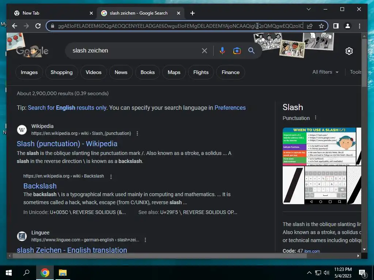Image resolution: width=374 pixels, height=280 pixels.
Task: Filter results by Finance
Action: click(x=230, y=73)
